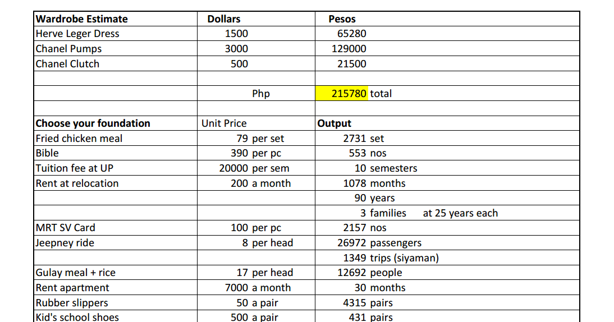
Task: Select the yellow highlighted 215780 total cell
Action: click(x=341, y=94)
